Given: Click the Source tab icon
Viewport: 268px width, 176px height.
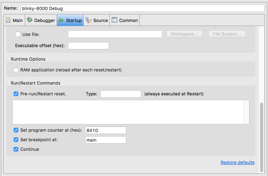Looking at the screenshot, I should click(x=88, y=20).
